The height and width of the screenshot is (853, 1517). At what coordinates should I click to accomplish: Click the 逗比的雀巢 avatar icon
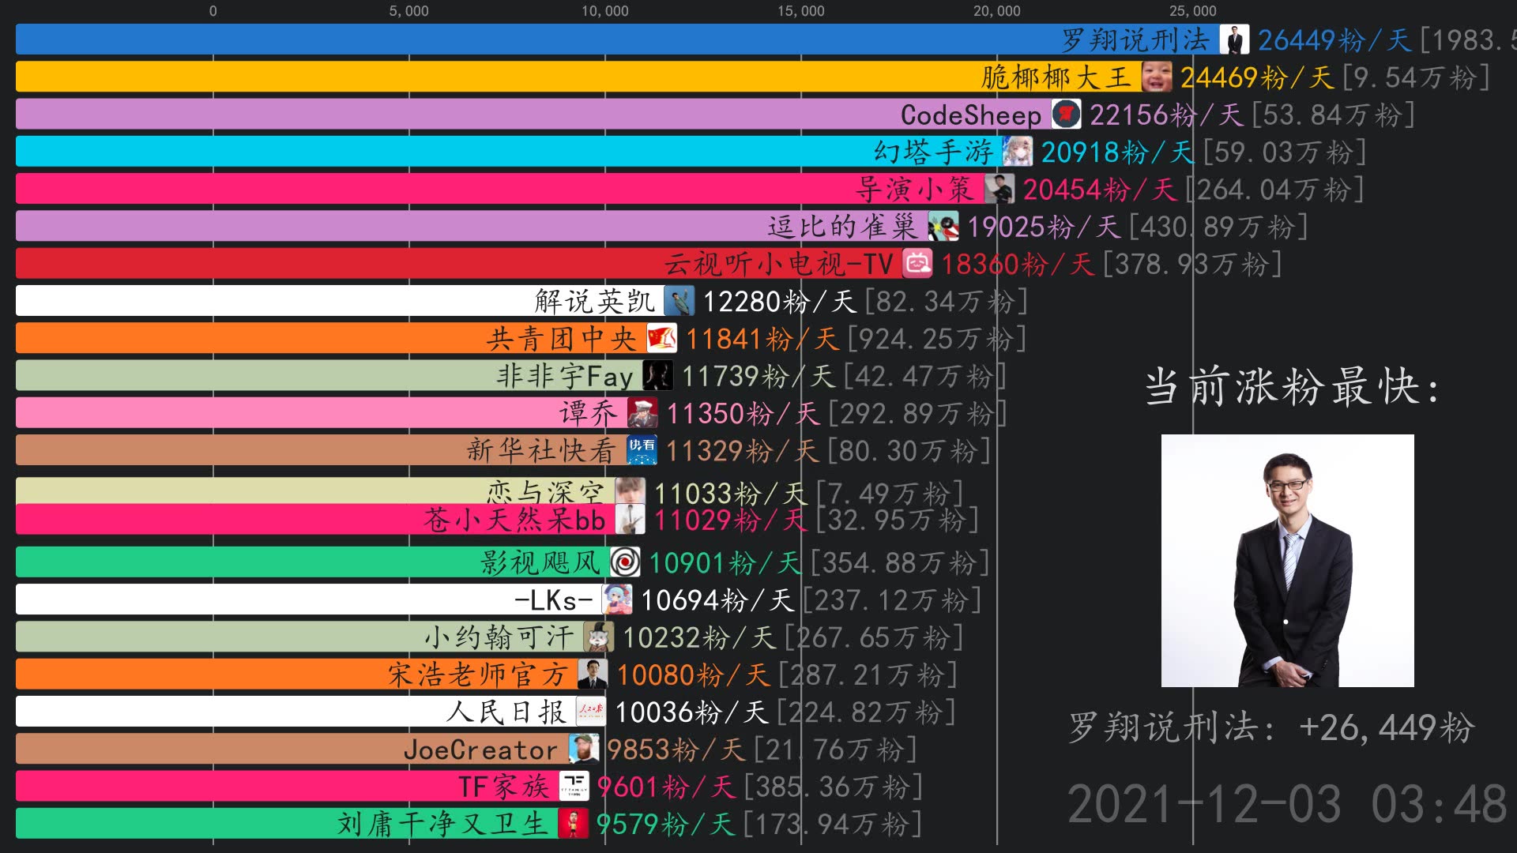click(x=943, y=227)
